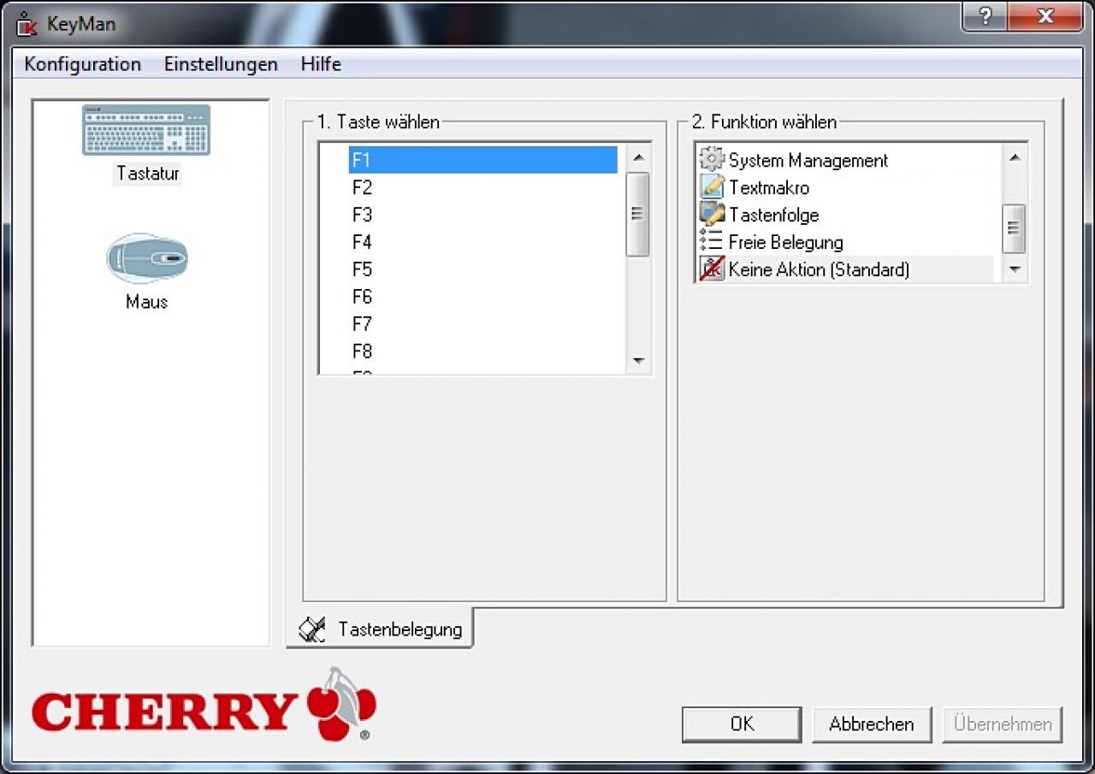Select the Tastatur keyboard icon
Viewport: 1095px width, 774px height.
tap(146, 130)
